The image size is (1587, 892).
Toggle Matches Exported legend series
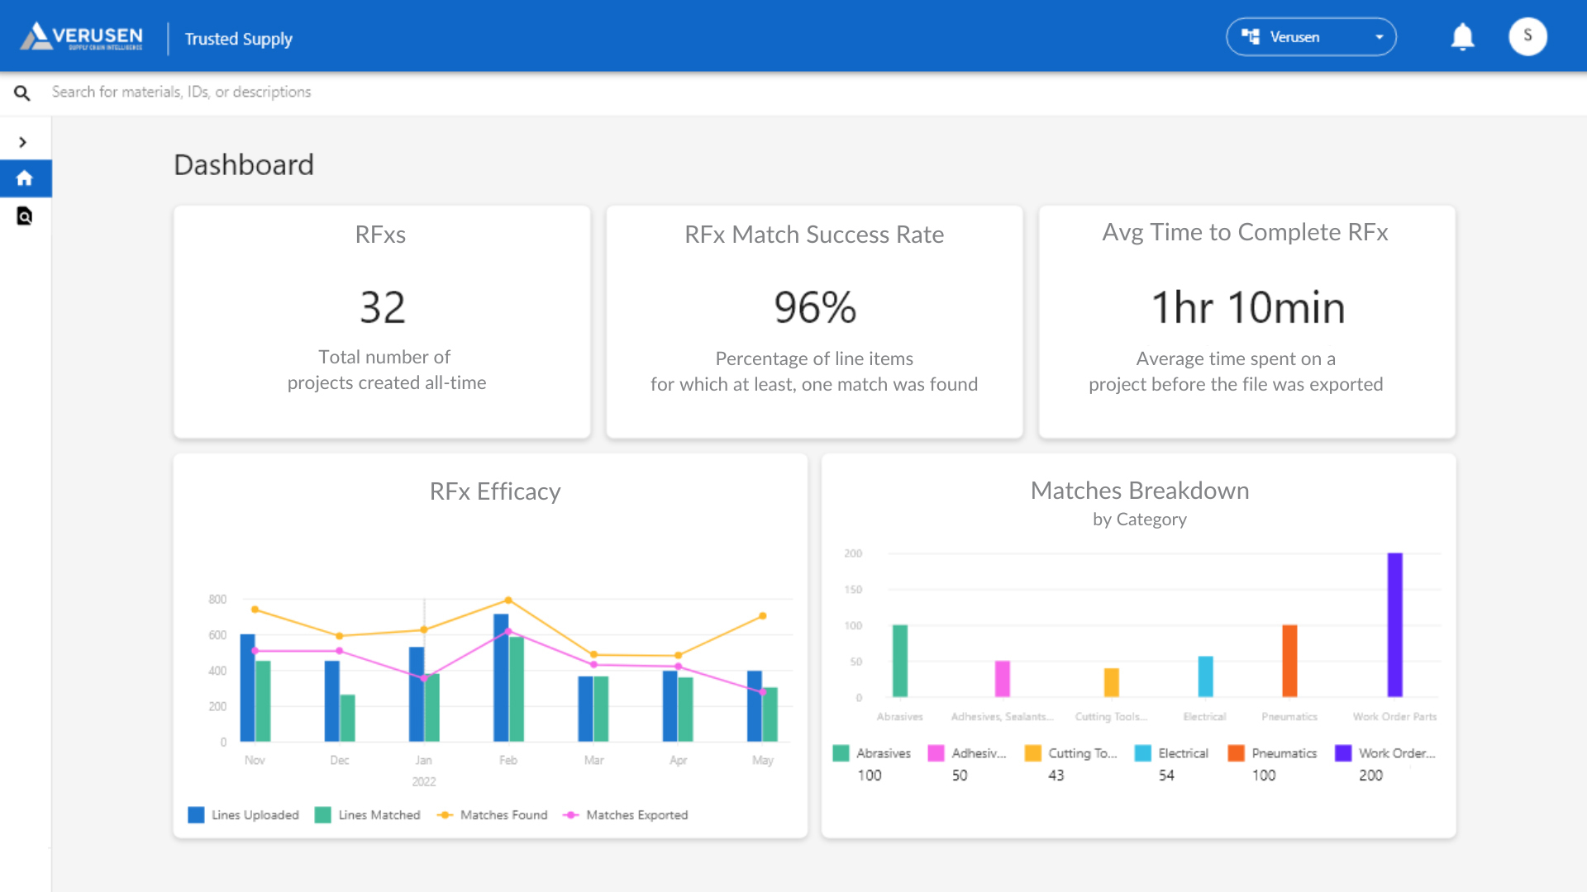[x=626, y=815]
